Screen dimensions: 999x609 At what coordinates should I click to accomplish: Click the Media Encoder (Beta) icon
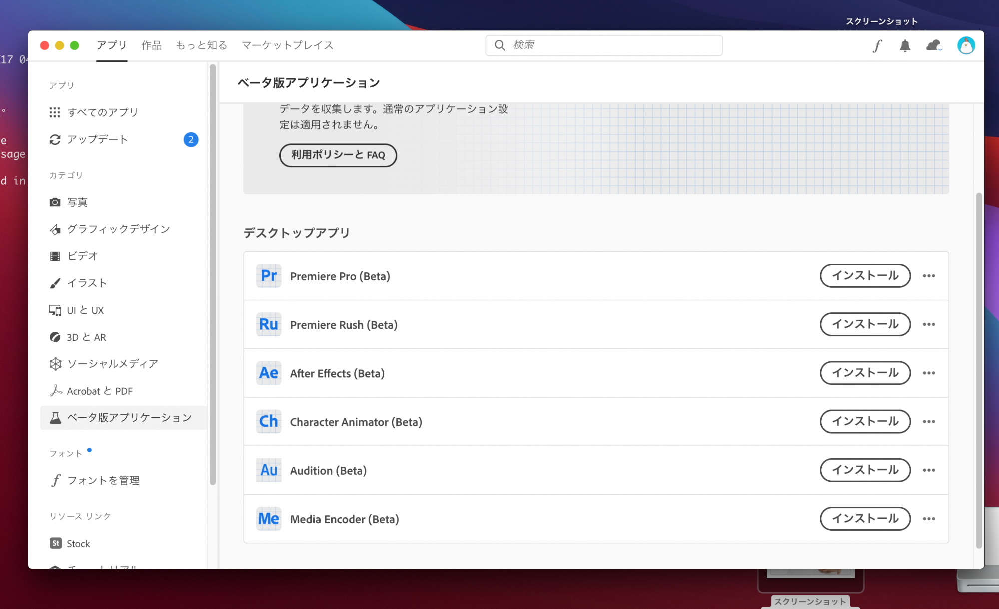click(x=269, y=519)
